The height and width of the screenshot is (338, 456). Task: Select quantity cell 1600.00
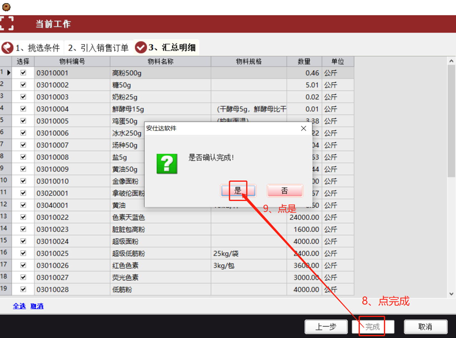[304, 229]
